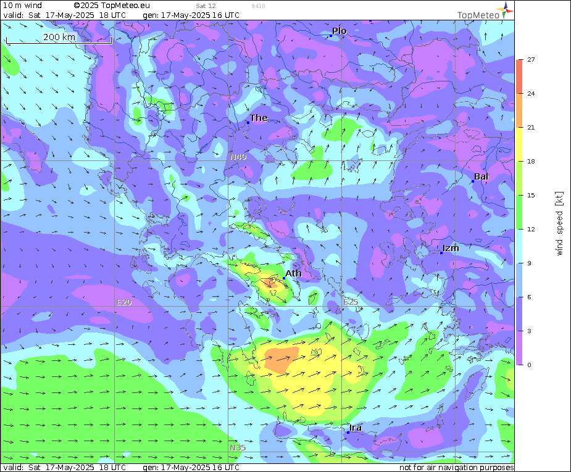571x472 pixels.
Task: Click the TopMeteo logo
Action: pyautogui.click(x=485, y=11)
